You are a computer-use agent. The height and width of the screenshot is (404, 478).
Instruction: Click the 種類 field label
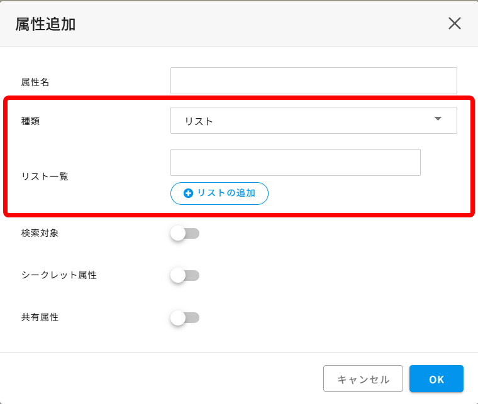pyautogui.click(x=30, y=121)
